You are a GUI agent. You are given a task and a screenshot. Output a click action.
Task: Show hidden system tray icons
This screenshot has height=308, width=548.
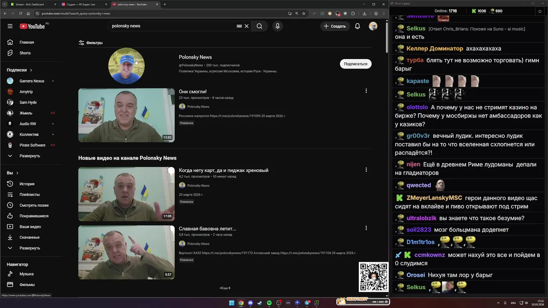point(499,303)
